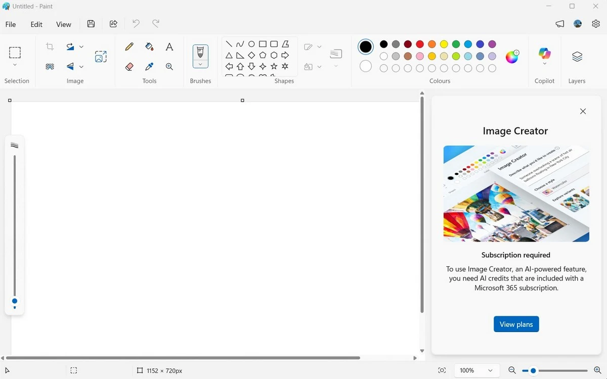Screen dimensions: 607x379
Task: Open the View menu
Action: point(64,24)
